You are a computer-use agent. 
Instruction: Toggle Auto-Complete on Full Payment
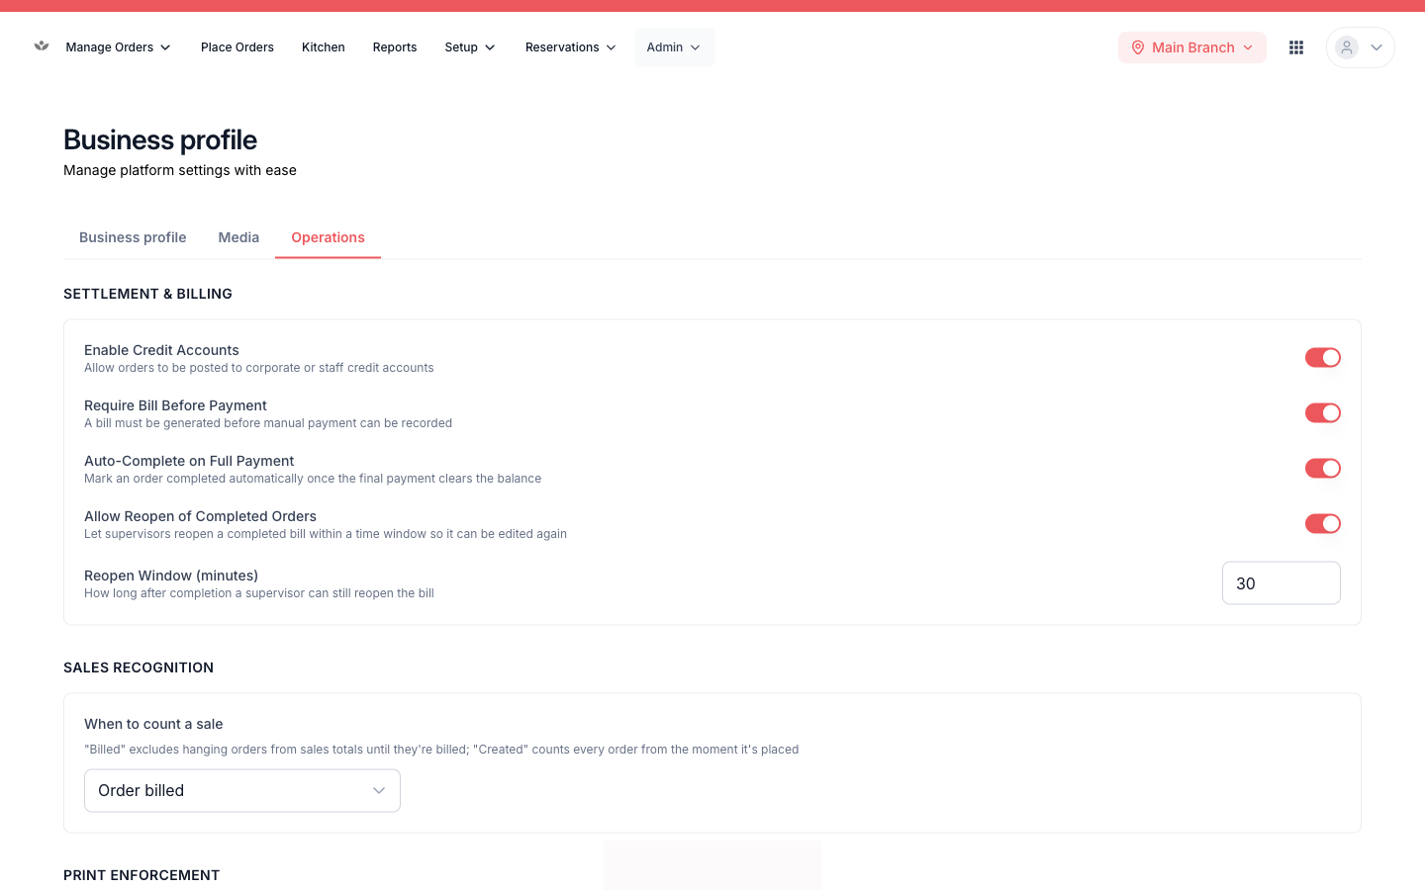pos(1323,469)
